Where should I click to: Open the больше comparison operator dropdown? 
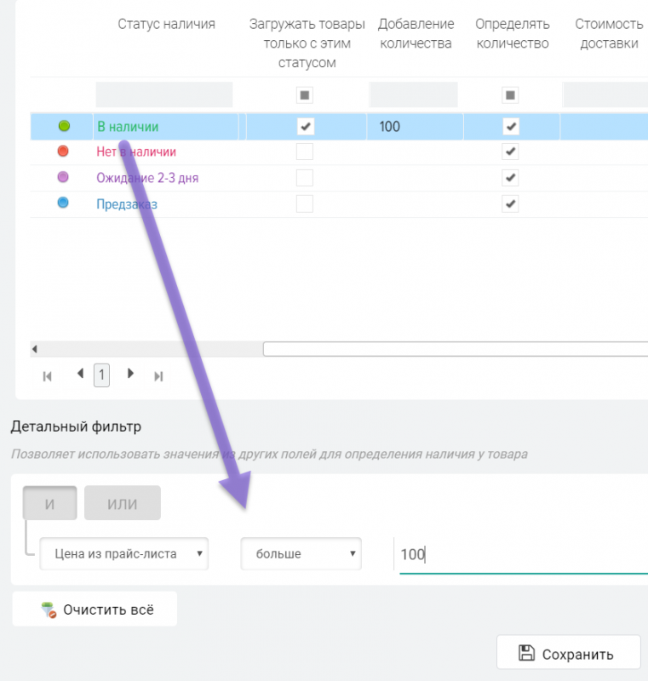[x=301, y=553]
